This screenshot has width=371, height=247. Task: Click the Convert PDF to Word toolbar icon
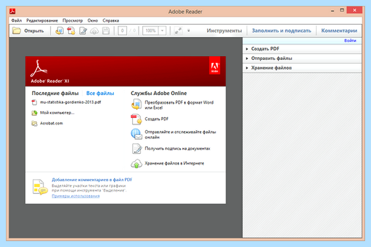pos(59,31)
